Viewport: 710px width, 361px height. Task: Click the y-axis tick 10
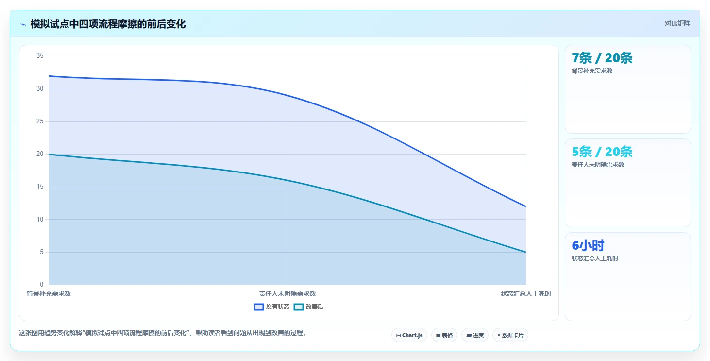[x=40, y=219]
